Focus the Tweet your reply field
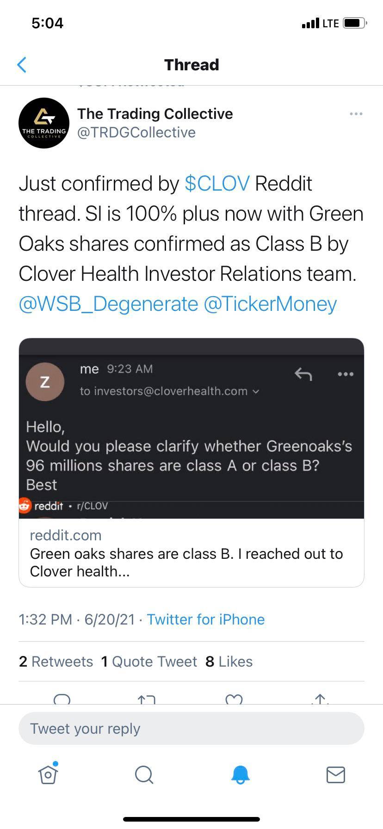 (191, 729)
